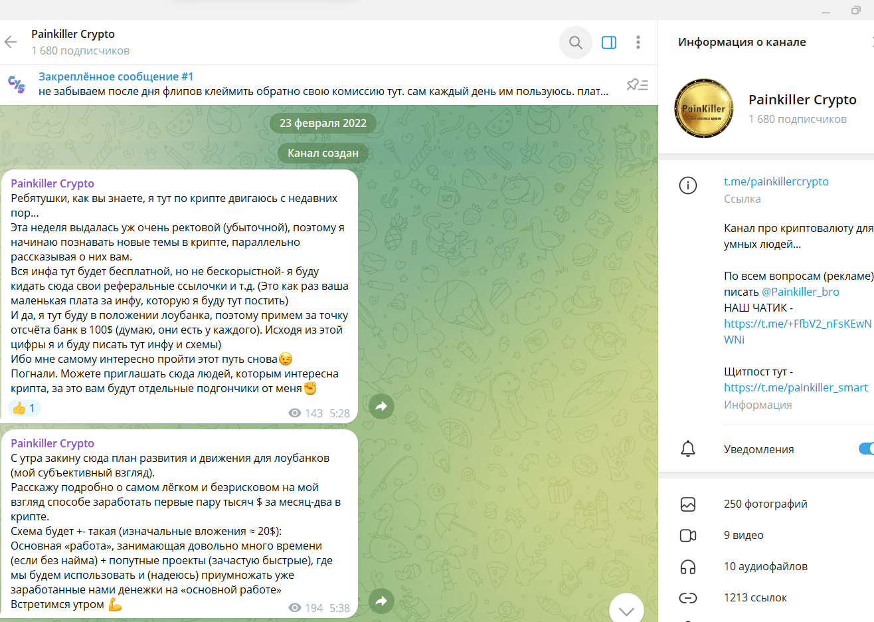Open search in the Painkiller Crypto channel
Image resolution: width=874 pixels, height=622 pixels.
(x=576, y=43)
